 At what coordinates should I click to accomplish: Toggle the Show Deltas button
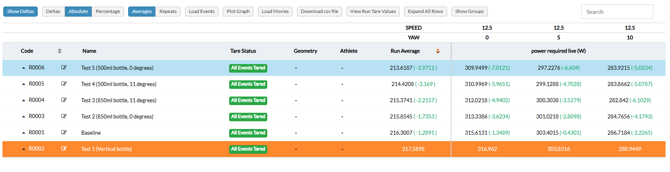pos(20,11)
